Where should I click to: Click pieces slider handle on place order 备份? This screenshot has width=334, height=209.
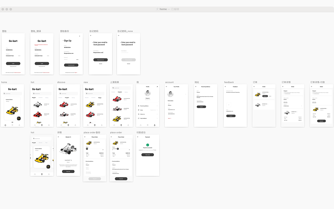(x=87, y=149)
